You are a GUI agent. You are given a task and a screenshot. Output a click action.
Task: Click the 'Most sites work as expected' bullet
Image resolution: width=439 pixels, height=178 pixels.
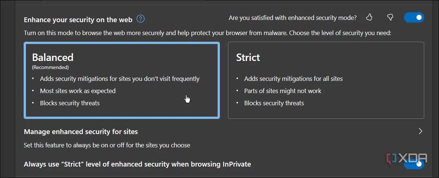point(78,91)
